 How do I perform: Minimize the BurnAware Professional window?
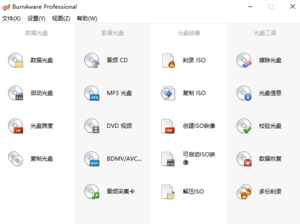pyautogui.click(x=250, y=7)
